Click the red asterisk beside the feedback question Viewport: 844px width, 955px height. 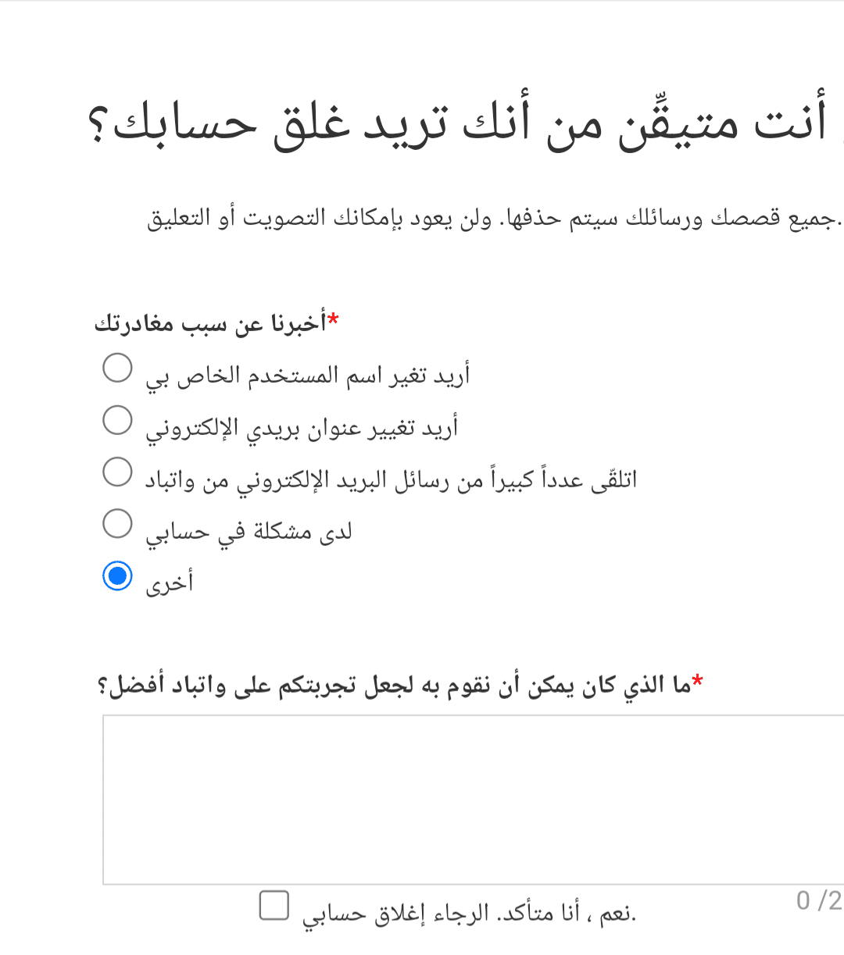[x=698, y=681]
